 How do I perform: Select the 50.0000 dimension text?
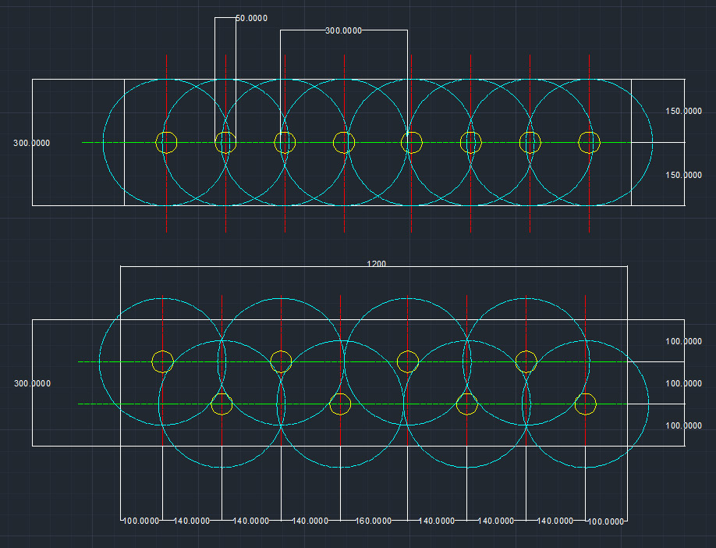coord(251,17)
